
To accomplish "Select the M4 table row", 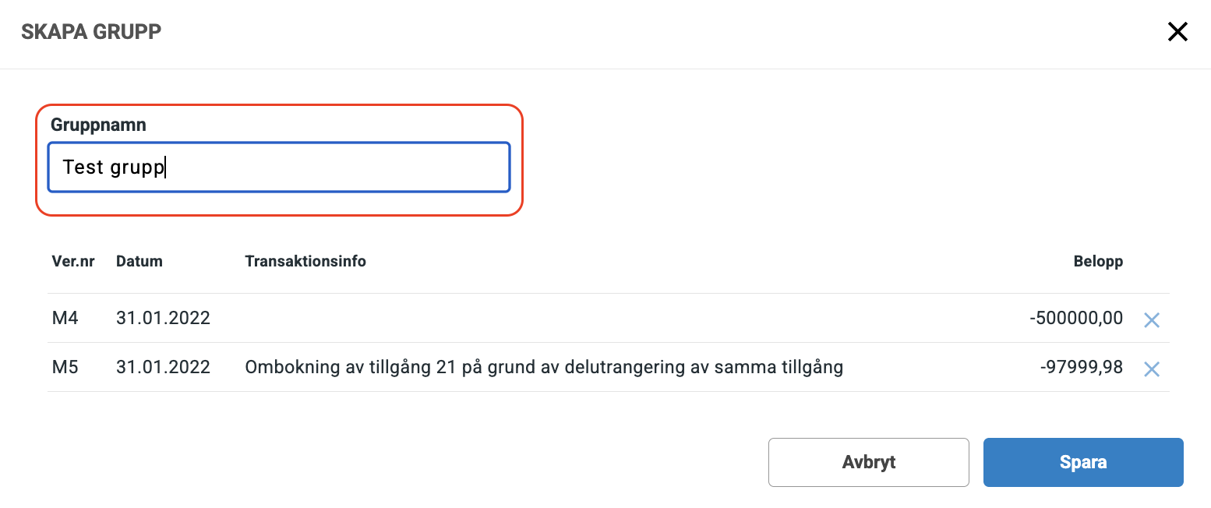I will 545,318.
